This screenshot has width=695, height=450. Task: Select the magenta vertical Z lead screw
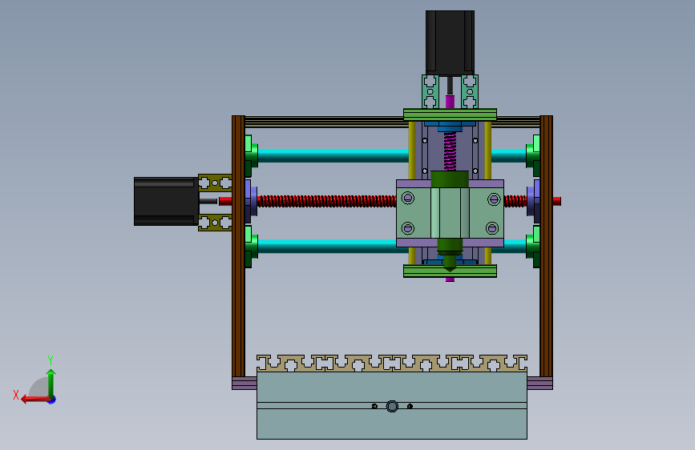(x=450, y=151)
